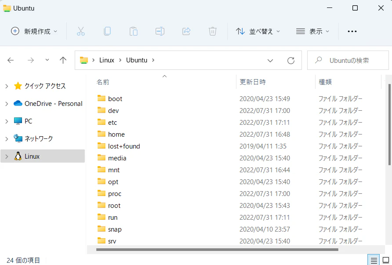The image size is (392, 265).
Task: Select the run folder name
Action: click(113, 218)
